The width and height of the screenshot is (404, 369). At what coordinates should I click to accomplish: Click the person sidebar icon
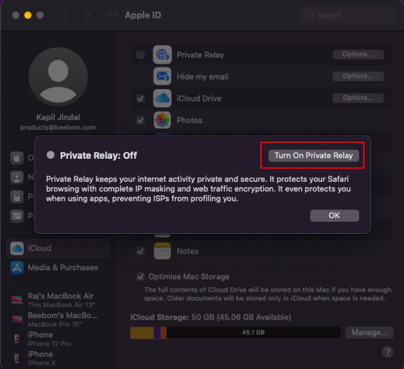tap(16, 177)
